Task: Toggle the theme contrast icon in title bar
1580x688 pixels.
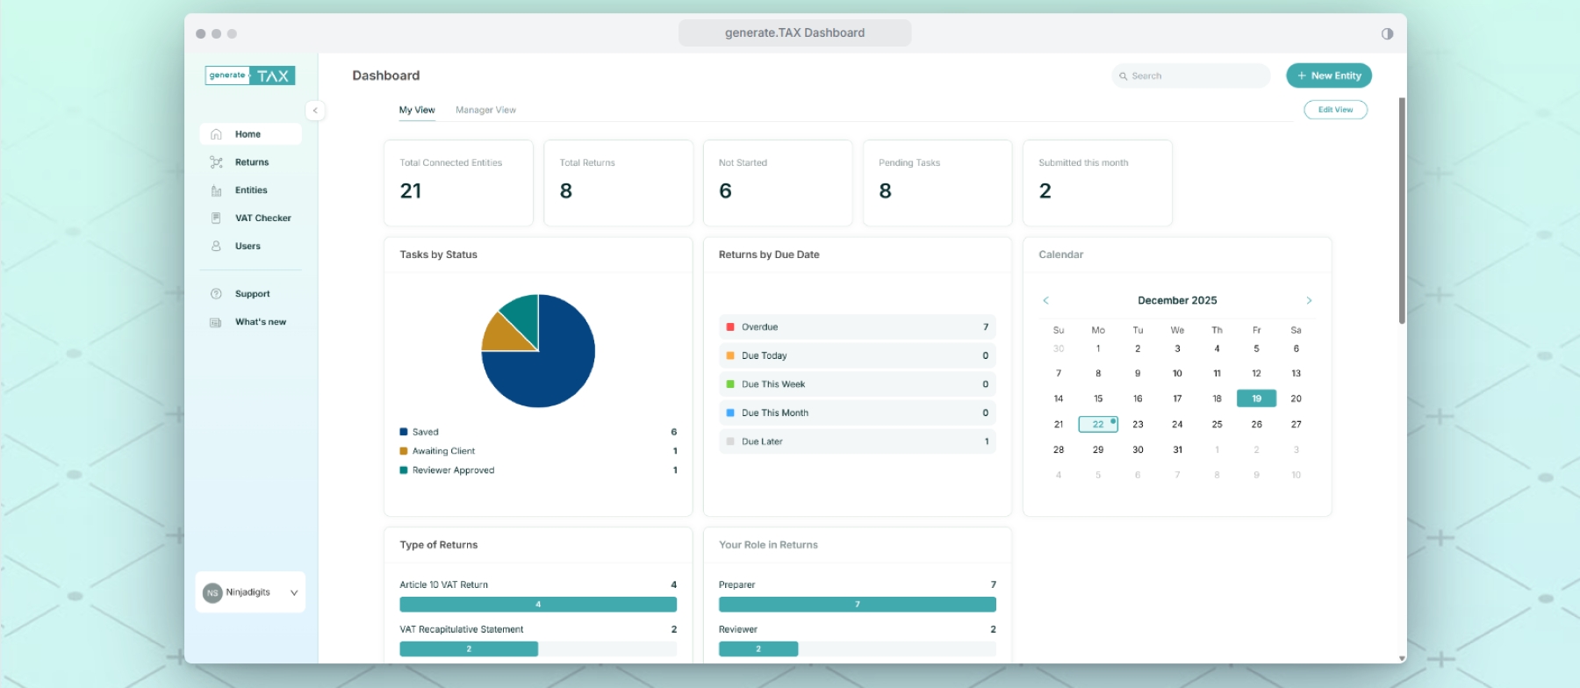Action: click(x=1387, y=33)
